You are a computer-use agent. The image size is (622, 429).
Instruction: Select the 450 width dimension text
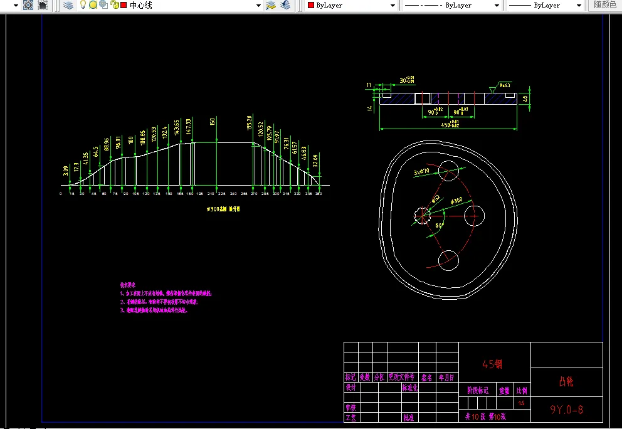450,124
